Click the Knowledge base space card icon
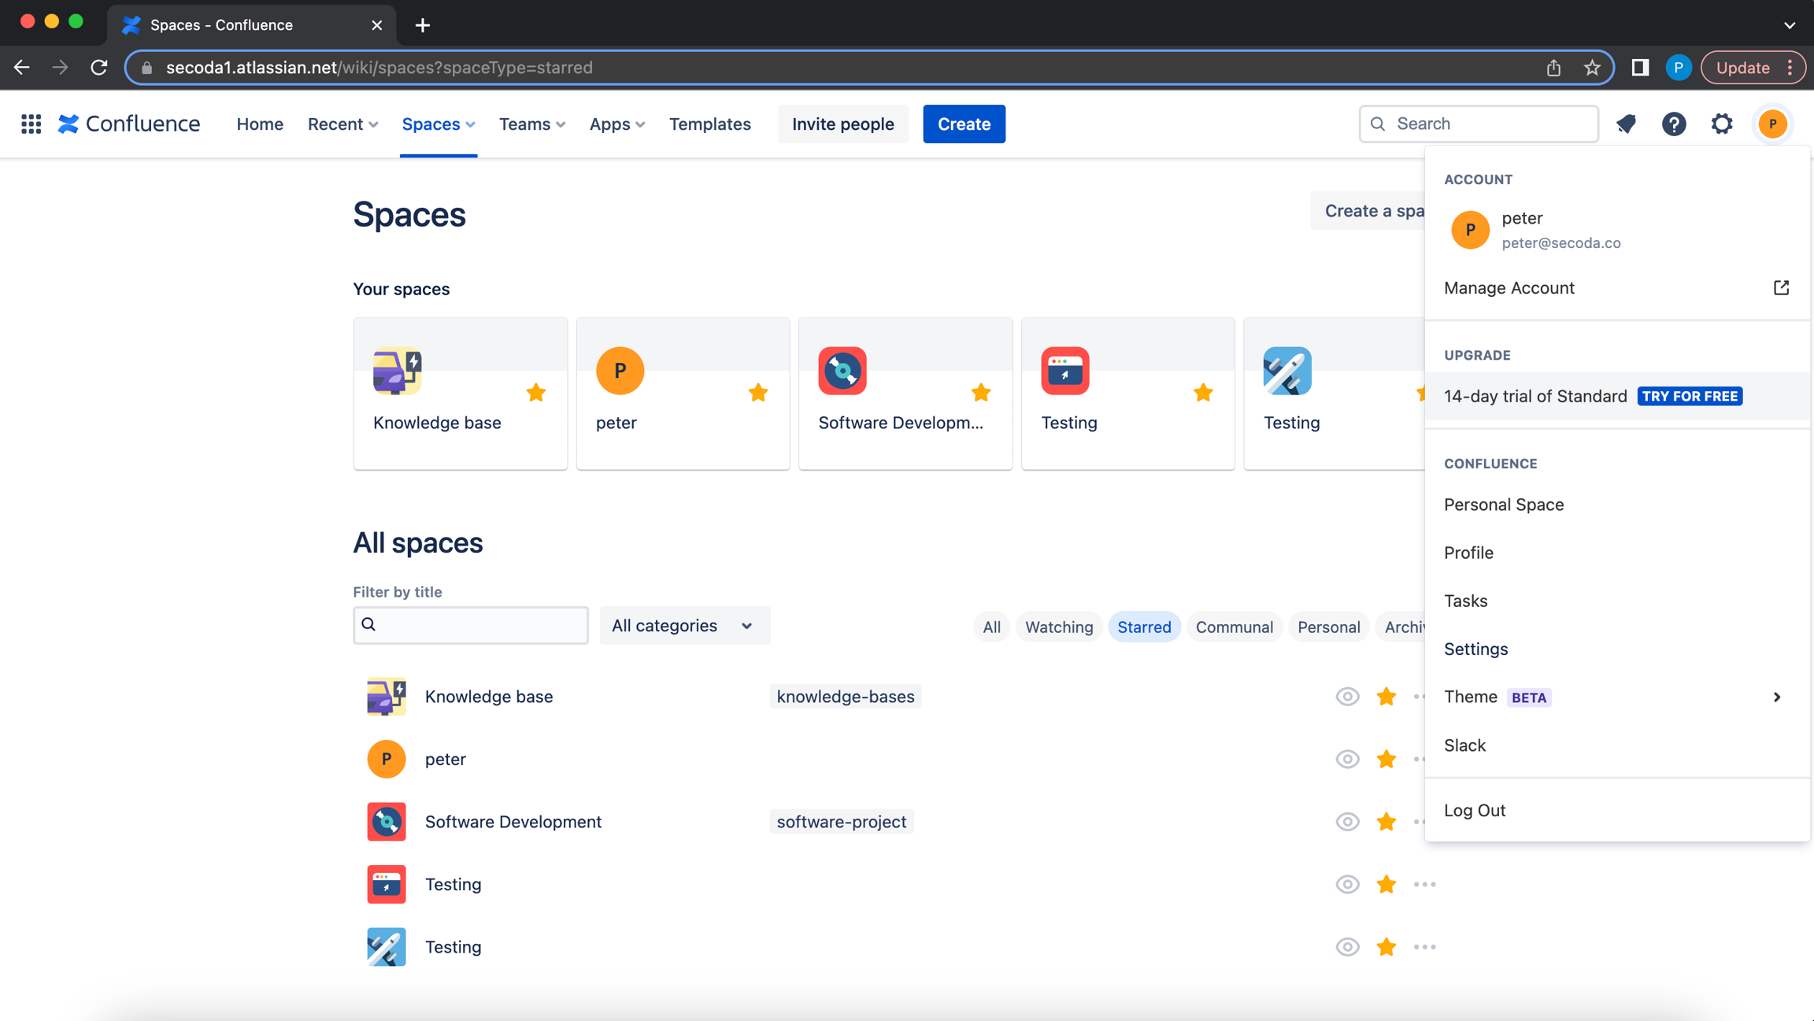 pyautogui.click(x=397, y=371)
